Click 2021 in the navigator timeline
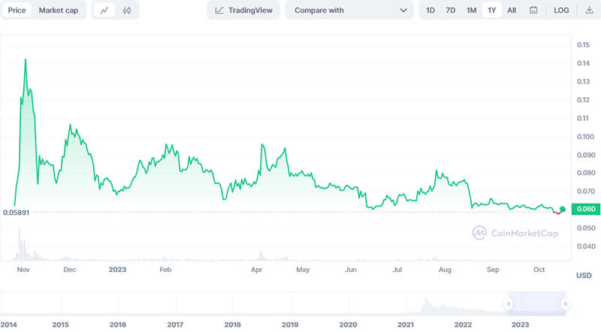 click(x=406, y=324)
